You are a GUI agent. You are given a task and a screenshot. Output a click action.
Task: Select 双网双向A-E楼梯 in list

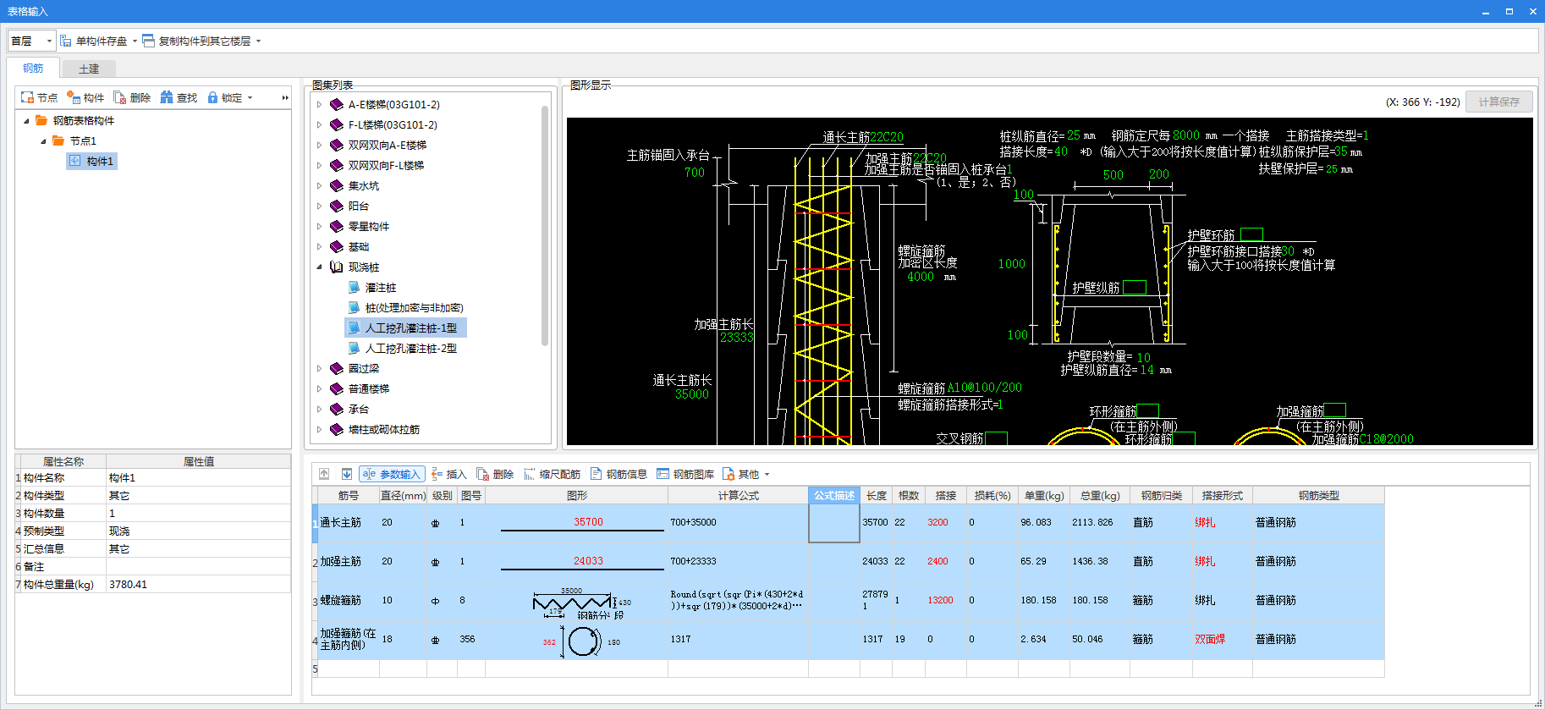pos(387,145)
